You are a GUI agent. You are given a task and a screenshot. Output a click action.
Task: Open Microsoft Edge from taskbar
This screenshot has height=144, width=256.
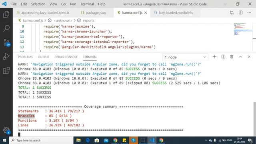[x=88, y=140]
